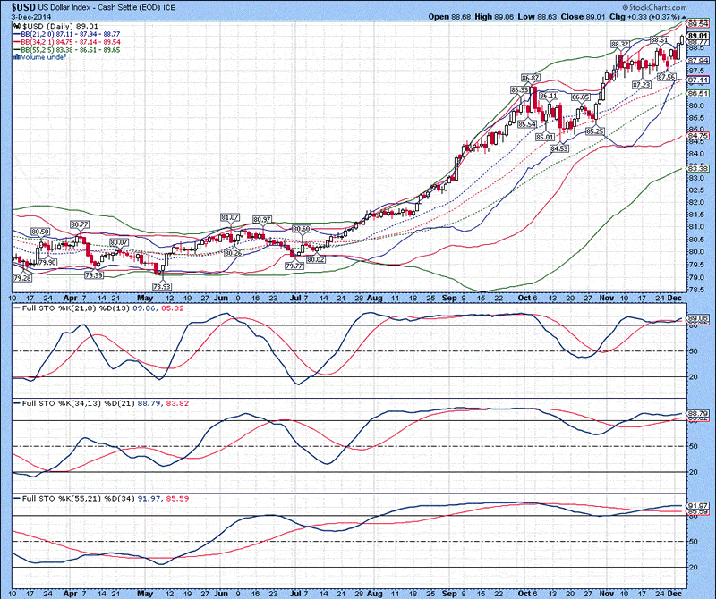
Task: Click the 86.87 peak price annotation
Action: click(529, 78)
